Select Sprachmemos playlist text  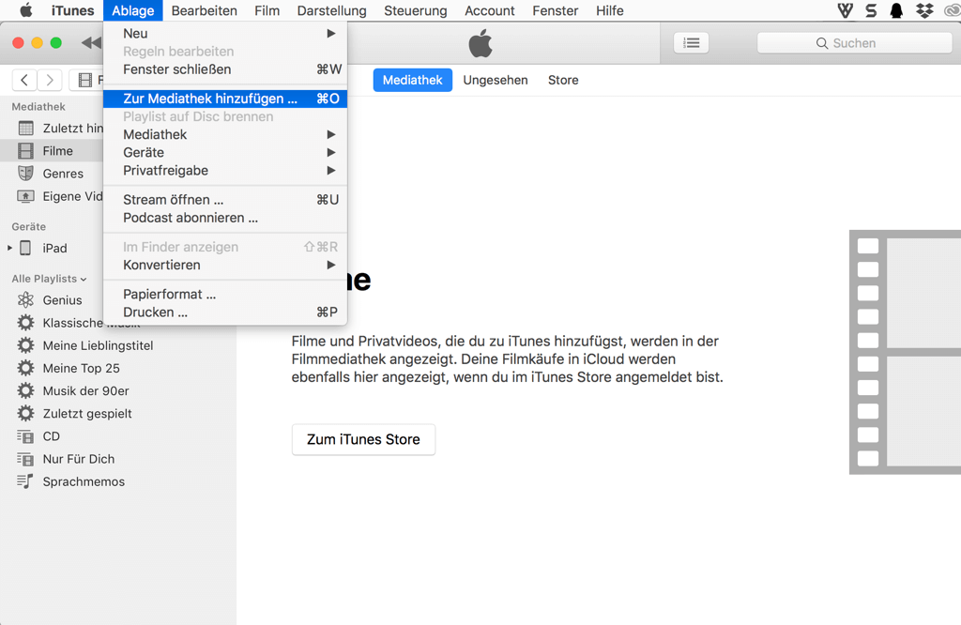(x=84, y=481)
